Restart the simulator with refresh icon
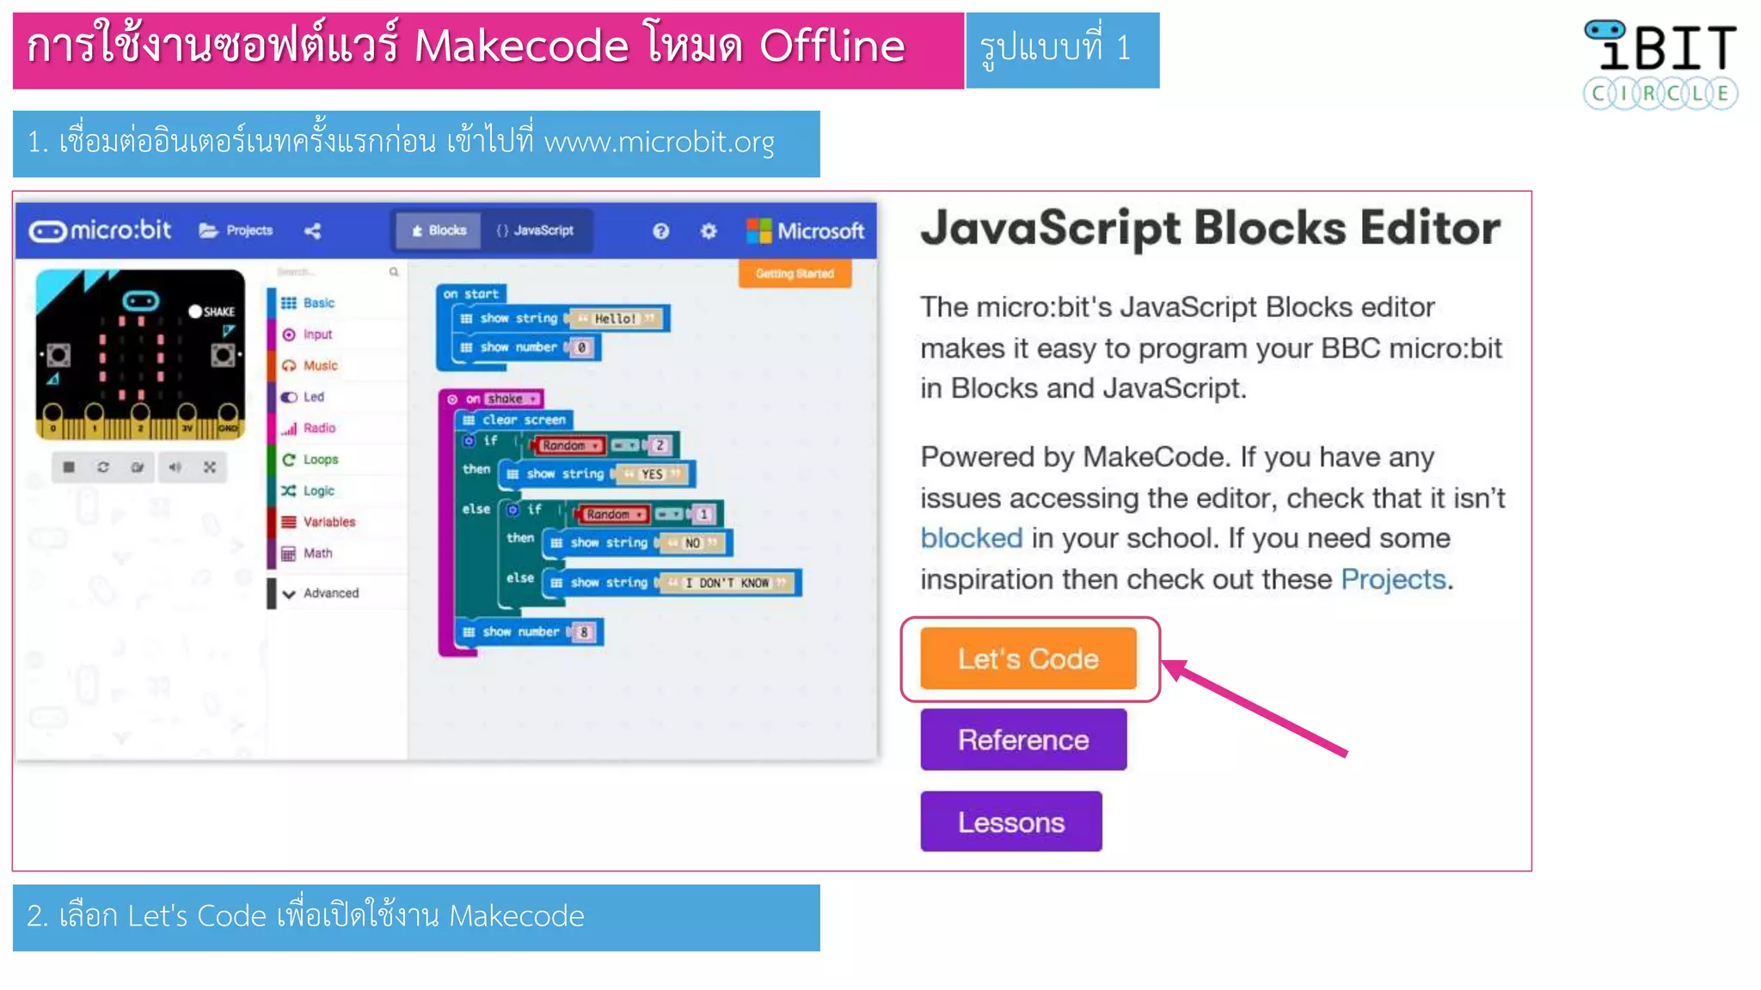This screenshot has width=1761, height=990. tap(103, 467)
